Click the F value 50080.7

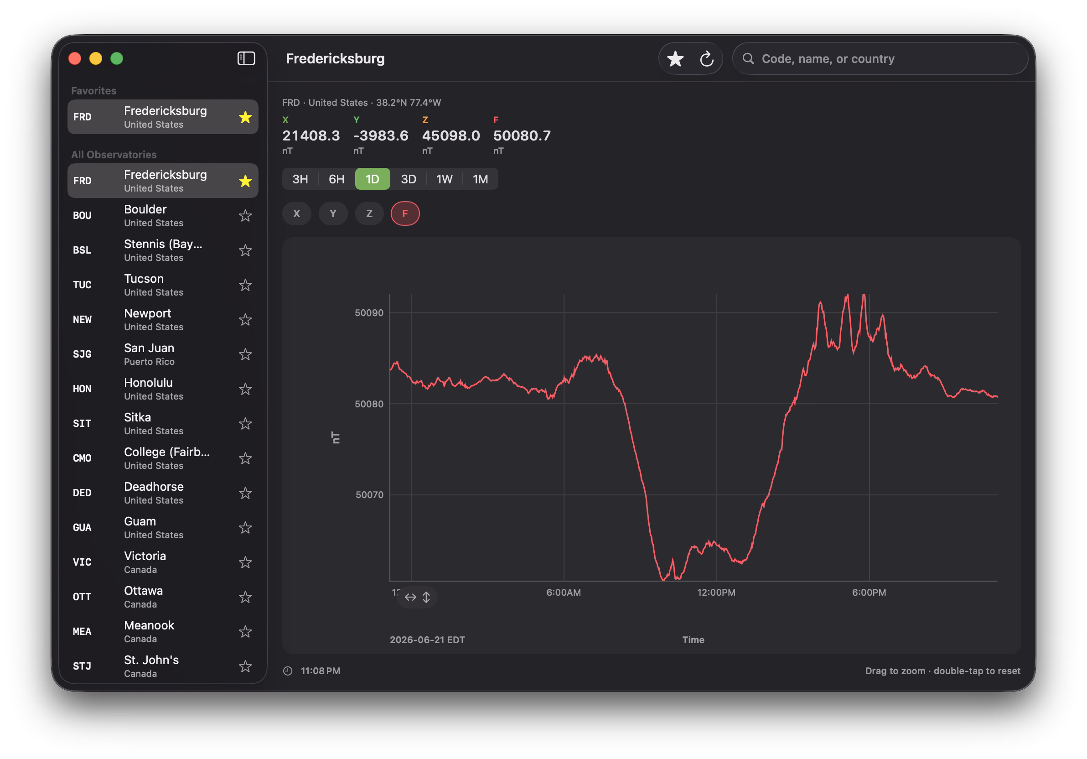click(x=522, y=136)
